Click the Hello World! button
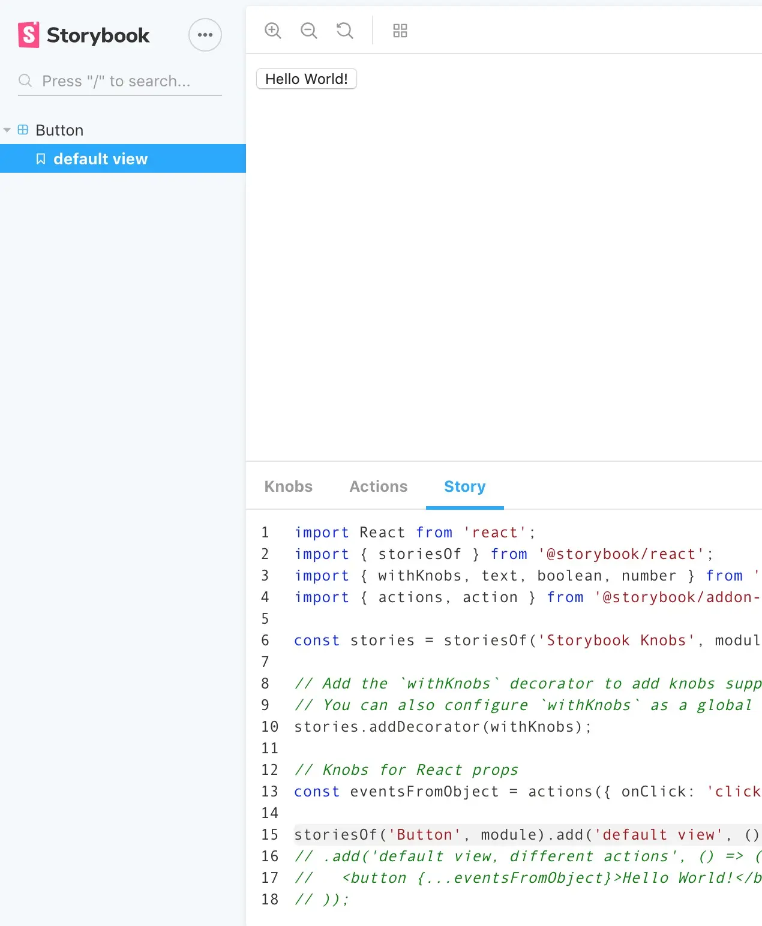This screenshot has height=926, width=762. click(x=307, y=79)
